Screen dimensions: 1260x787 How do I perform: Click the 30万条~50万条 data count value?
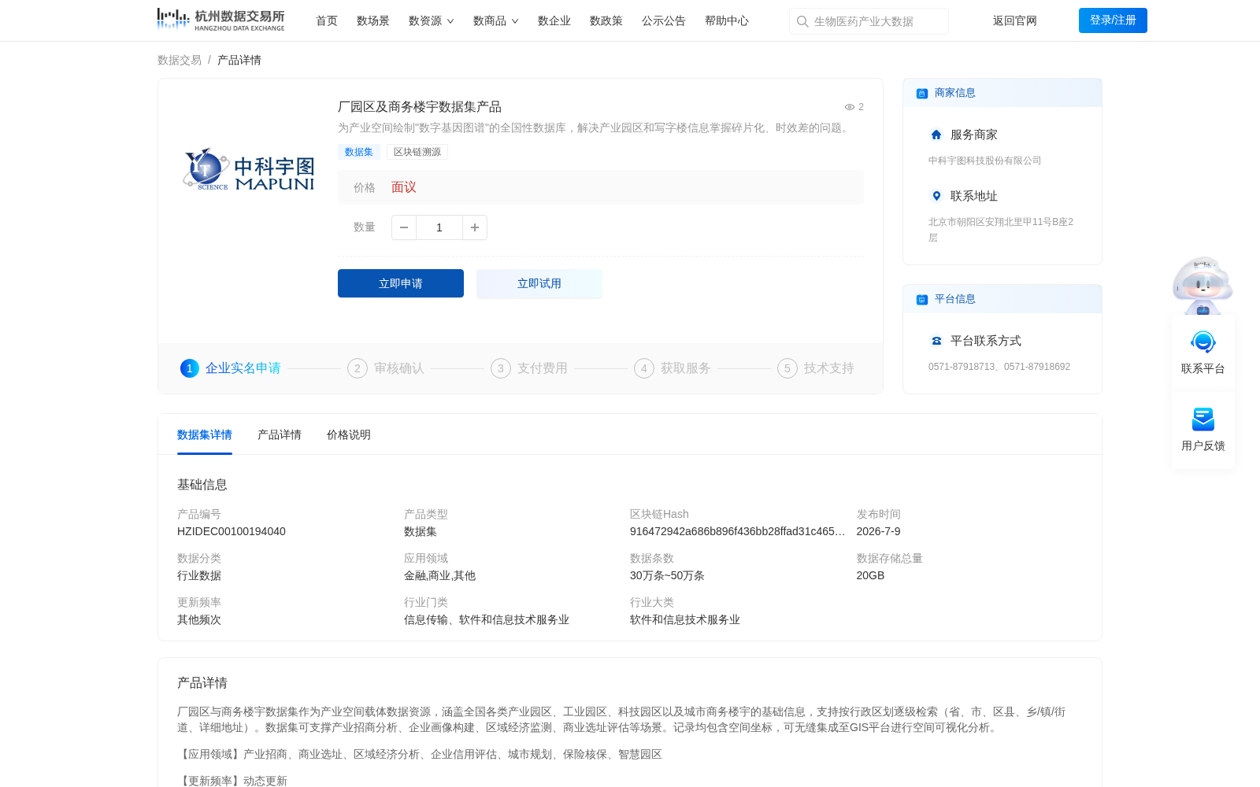click(x=667, y=575)
